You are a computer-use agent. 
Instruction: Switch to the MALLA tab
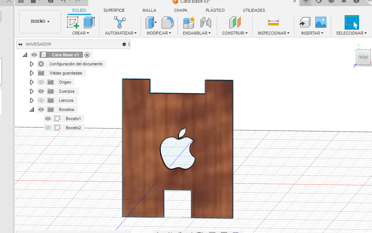pos(149,10)
